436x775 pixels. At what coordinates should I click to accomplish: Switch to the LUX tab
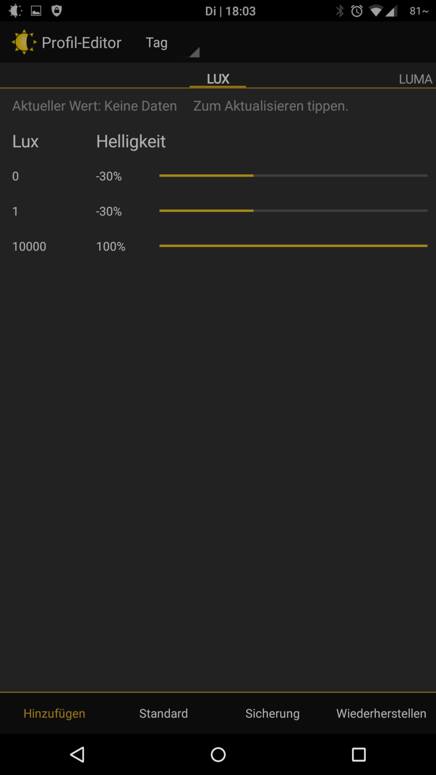click(x=218, y=78)
